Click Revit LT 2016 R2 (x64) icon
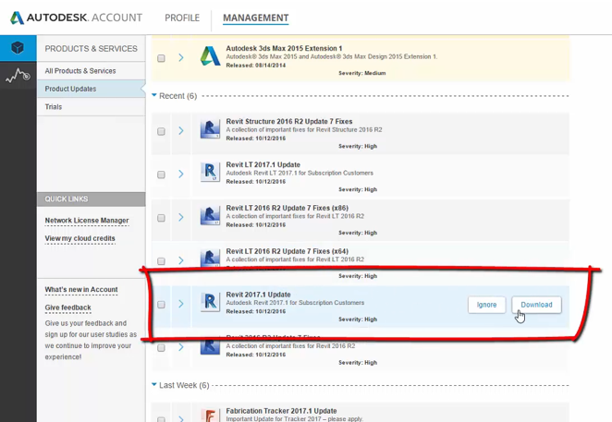This screenshot has height=422, width=612. coord(210,258)
